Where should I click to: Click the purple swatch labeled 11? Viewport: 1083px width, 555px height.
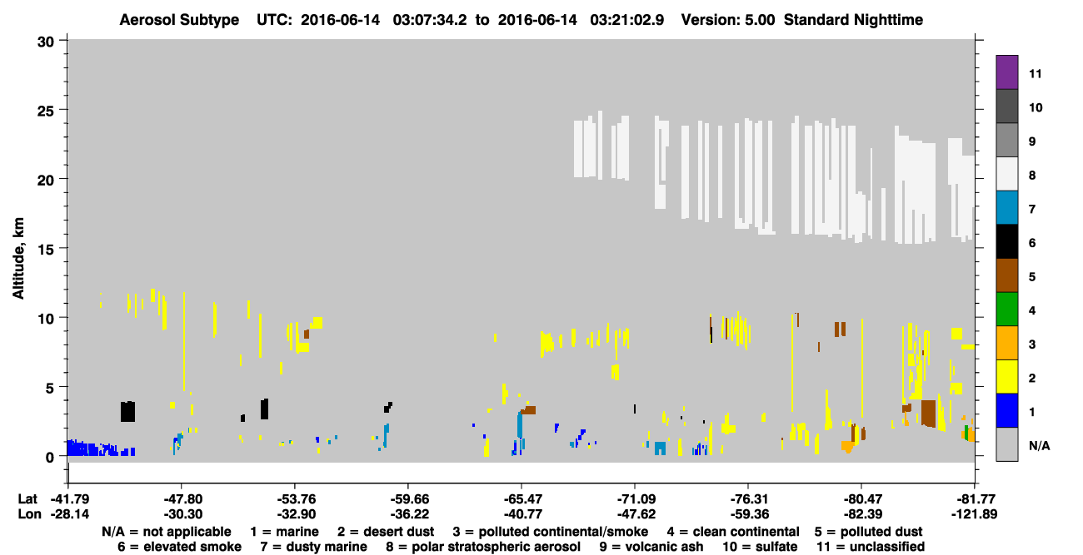(x=1007, y=72)
